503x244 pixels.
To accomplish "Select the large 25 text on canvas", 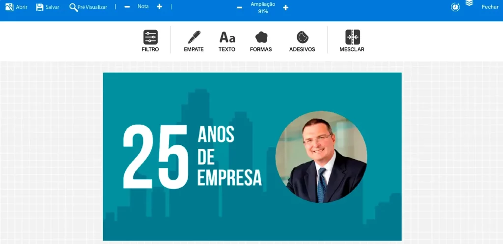I will (156, 157).
